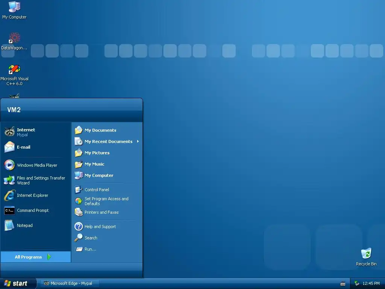
Task: Open Control Panel text entry
Action: pos(97,190)
